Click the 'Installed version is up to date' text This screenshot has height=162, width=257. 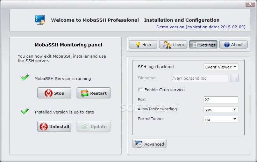tap(64, 112)
